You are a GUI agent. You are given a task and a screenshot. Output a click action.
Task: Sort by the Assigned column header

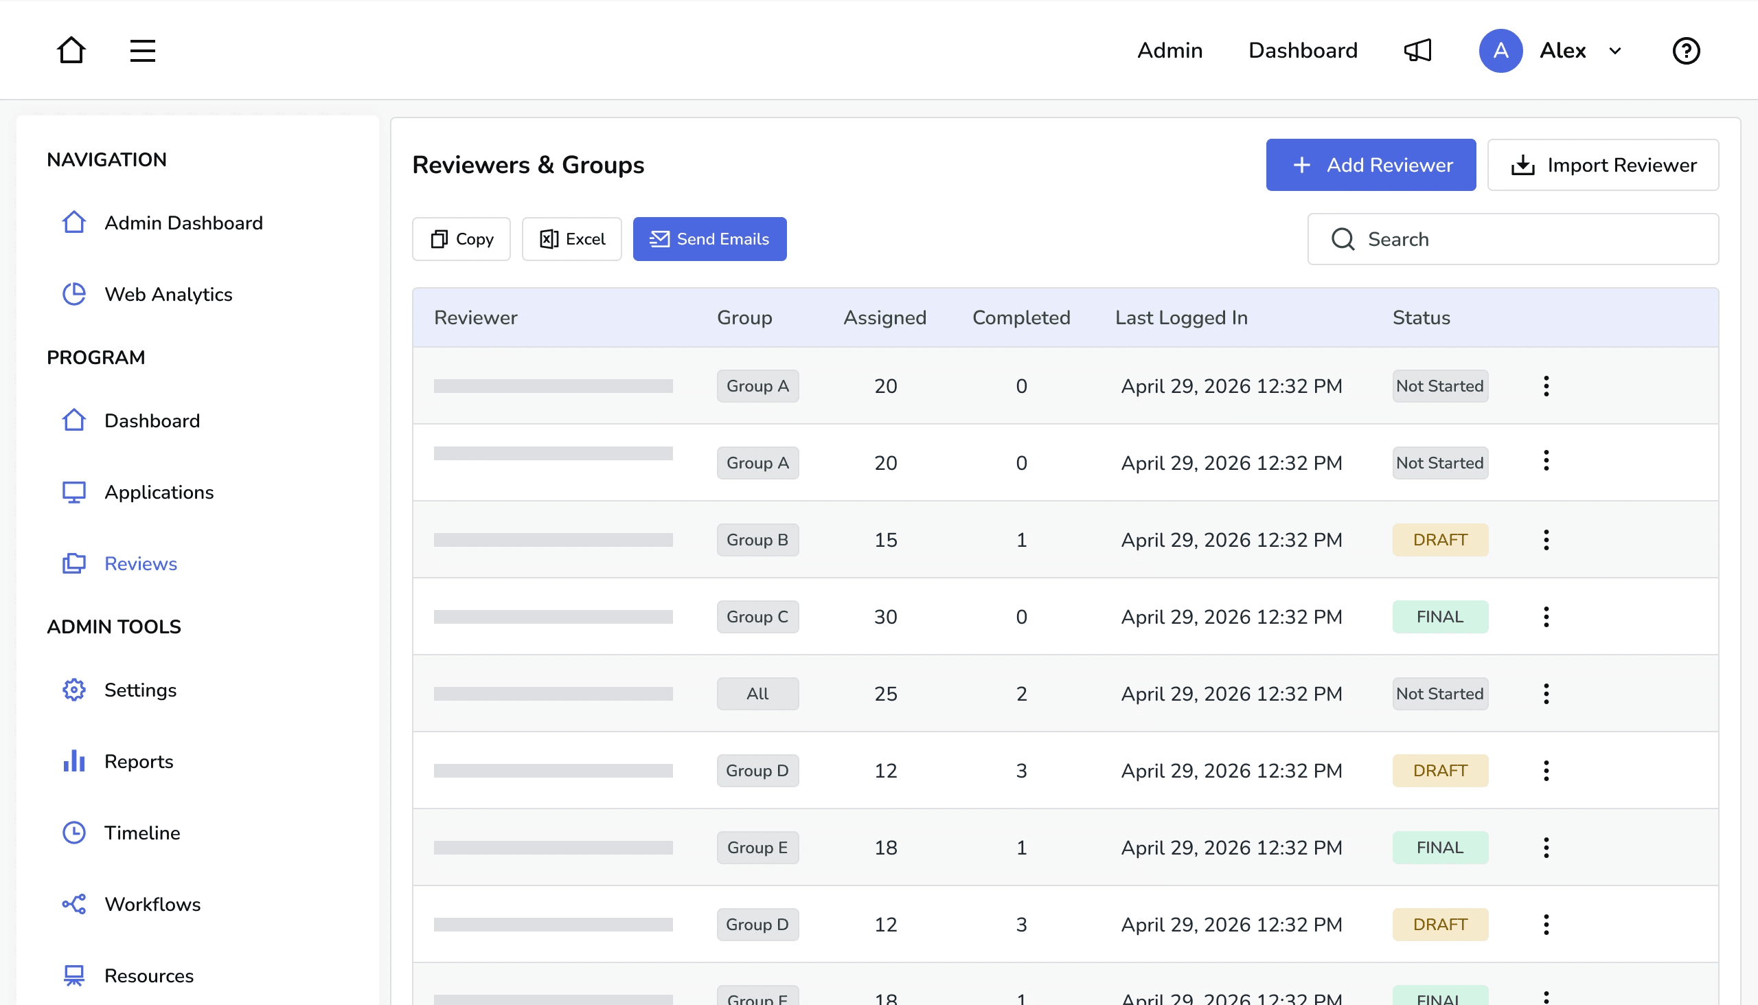(x=885, y=317)
